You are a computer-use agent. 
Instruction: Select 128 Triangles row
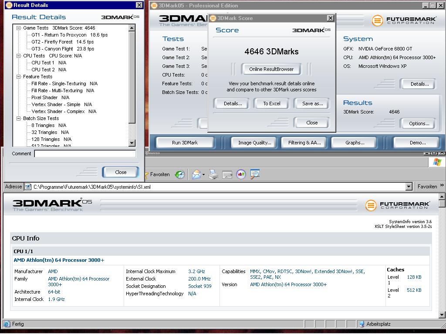pos(51,139)
